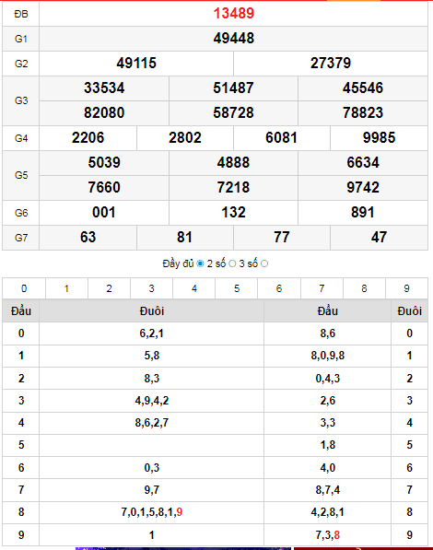Image resolution: width=433 pixels, height=550 pixels.
Task: Click G4 prize number 9985
Action: (379, 138)
